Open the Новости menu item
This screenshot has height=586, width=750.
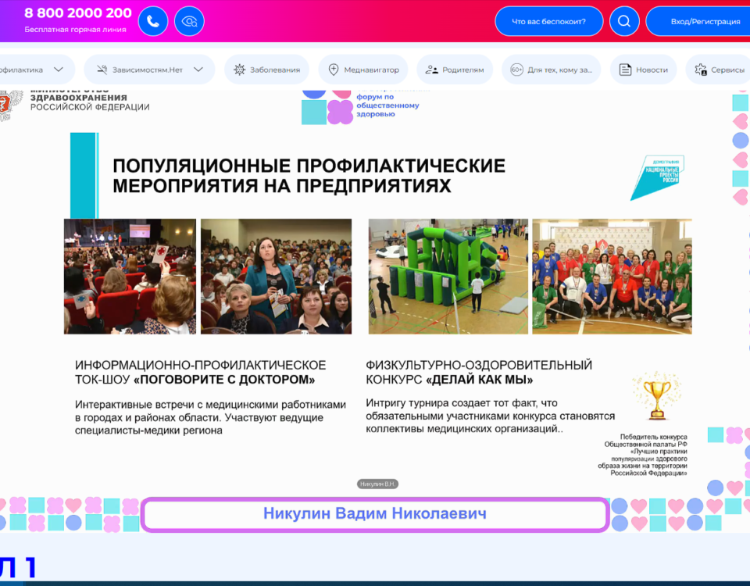pyautogui.click(x=643, y=70)
